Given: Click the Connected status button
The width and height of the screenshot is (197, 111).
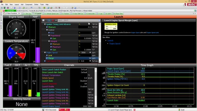Looking at the screenshot, I should coord(10,11).
